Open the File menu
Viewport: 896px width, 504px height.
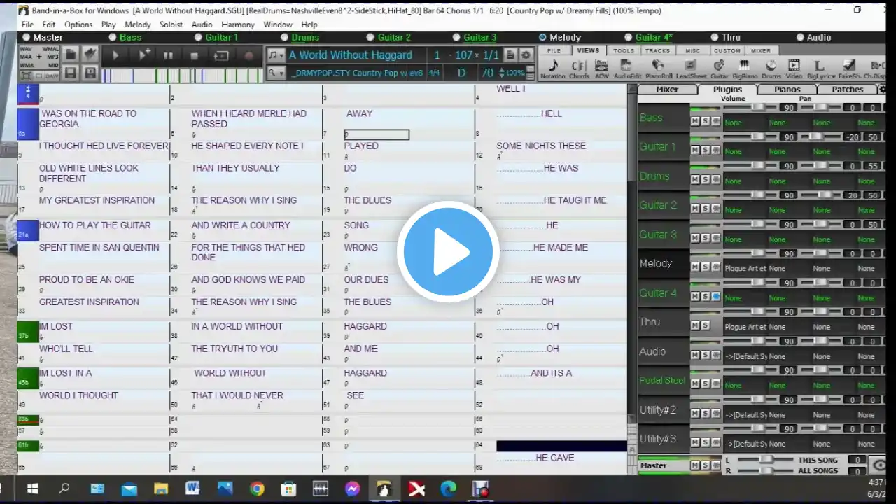click(27, 24)
